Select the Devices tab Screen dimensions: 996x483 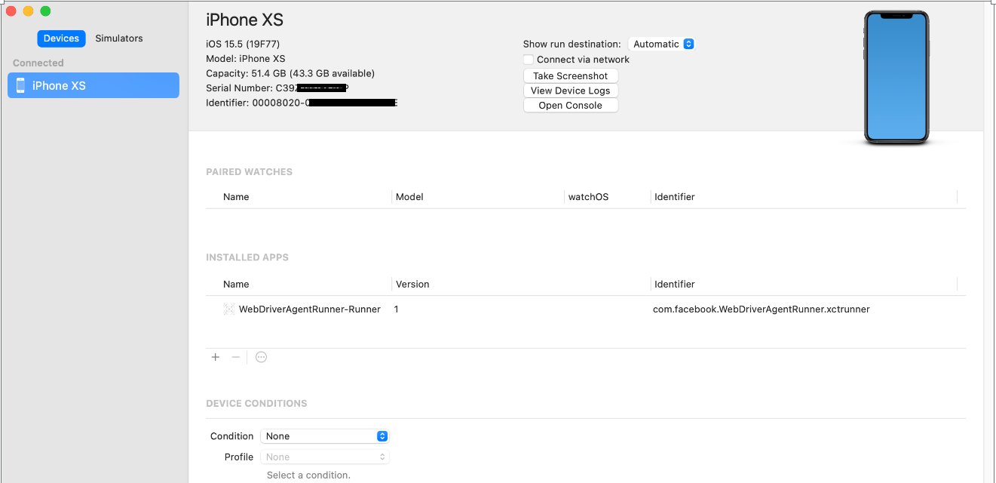pos(61,38)
